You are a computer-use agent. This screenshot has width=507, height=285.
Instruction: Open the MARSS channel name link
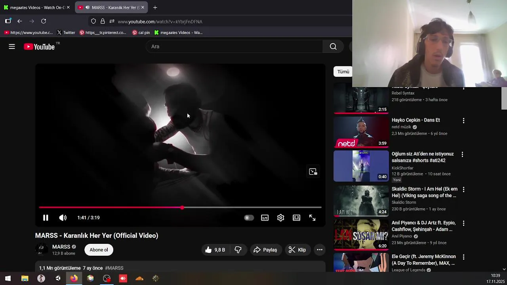[x=61, y=247]
